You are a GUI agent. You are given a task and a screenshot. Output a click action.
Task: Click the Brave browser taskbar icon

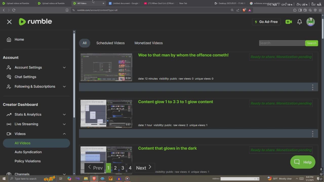click(x=94, y=179)
